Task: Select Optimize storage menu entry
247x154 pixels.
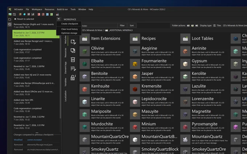Action: click(69, 33)
